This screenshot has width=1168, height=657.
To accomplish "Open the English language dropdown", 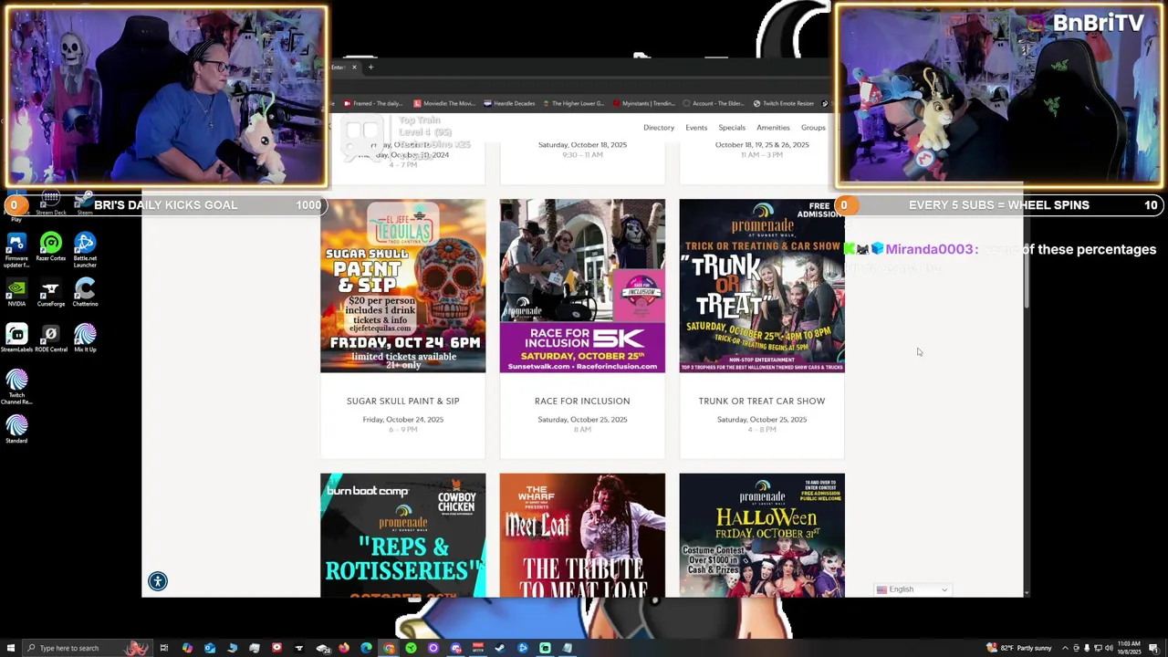I will pos(912,589).
